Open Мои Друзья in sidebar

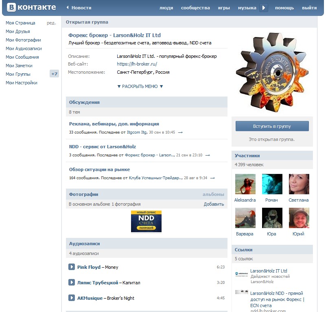18,31
